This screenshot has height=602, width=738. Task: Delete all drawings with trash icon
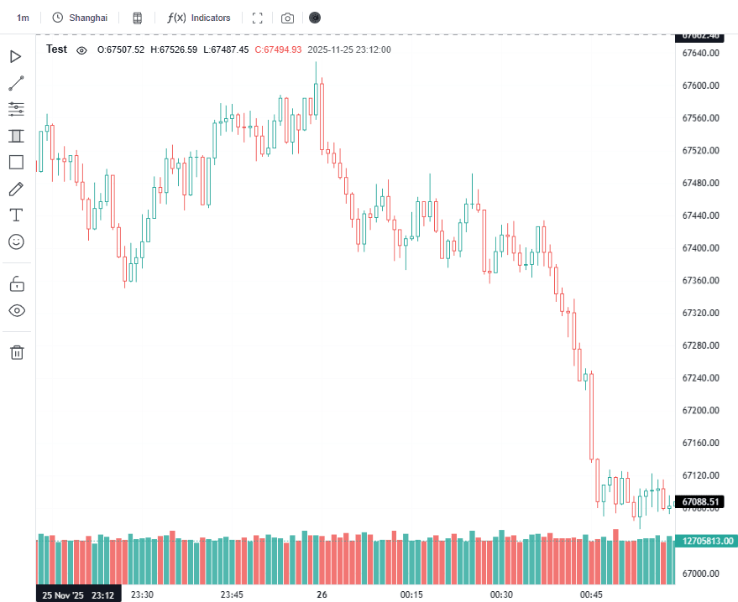(x=16, y=352)
